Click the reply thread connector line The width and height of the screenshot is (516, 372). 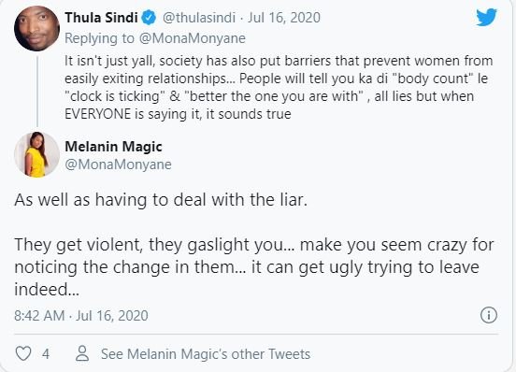click(37, 92)
